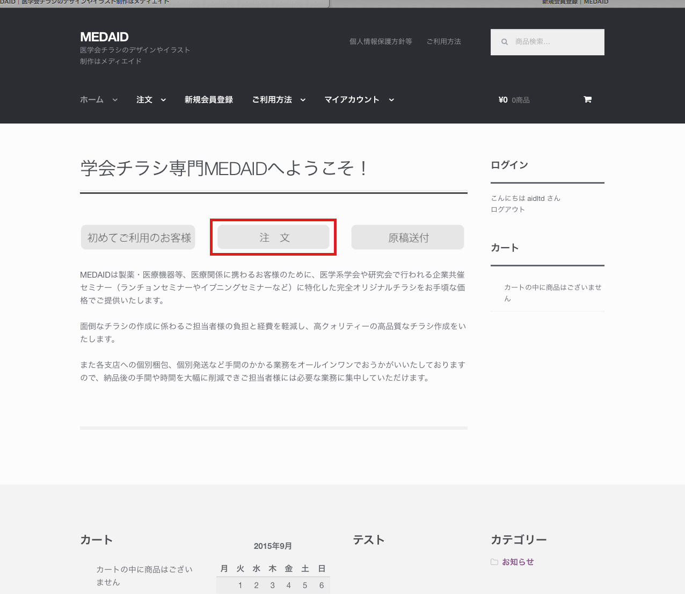
Task: Click the folder icon beside お知らせ
Action: pos(494,562)
